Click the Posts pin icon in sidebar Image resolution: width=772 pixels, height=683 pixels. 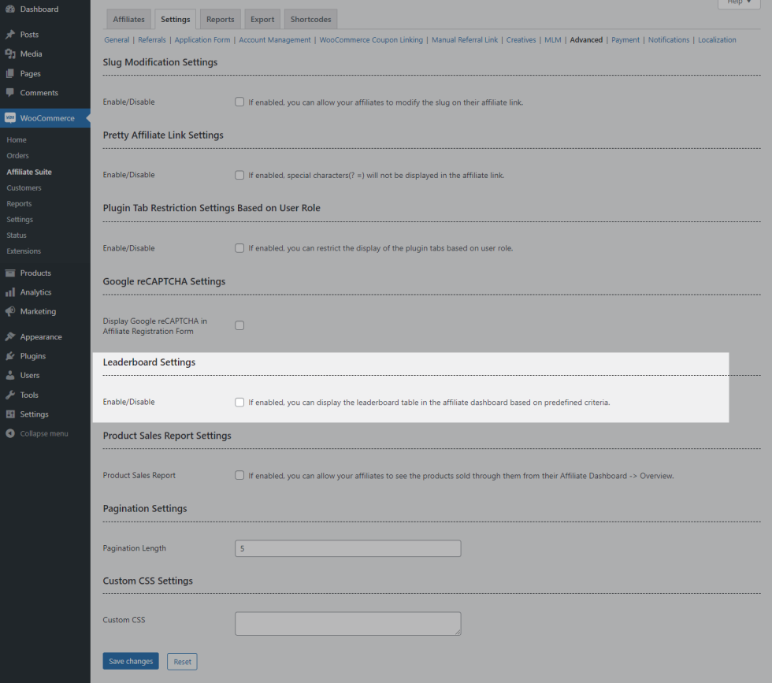[x=10, y=35]
